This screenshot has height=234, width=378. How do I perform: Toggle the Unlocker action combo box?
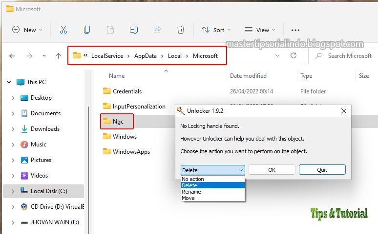tap(212, 170)
